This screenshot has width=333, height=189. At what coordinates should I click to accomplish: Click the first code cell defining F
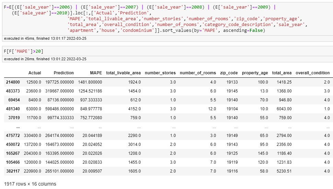coord(168,18)
